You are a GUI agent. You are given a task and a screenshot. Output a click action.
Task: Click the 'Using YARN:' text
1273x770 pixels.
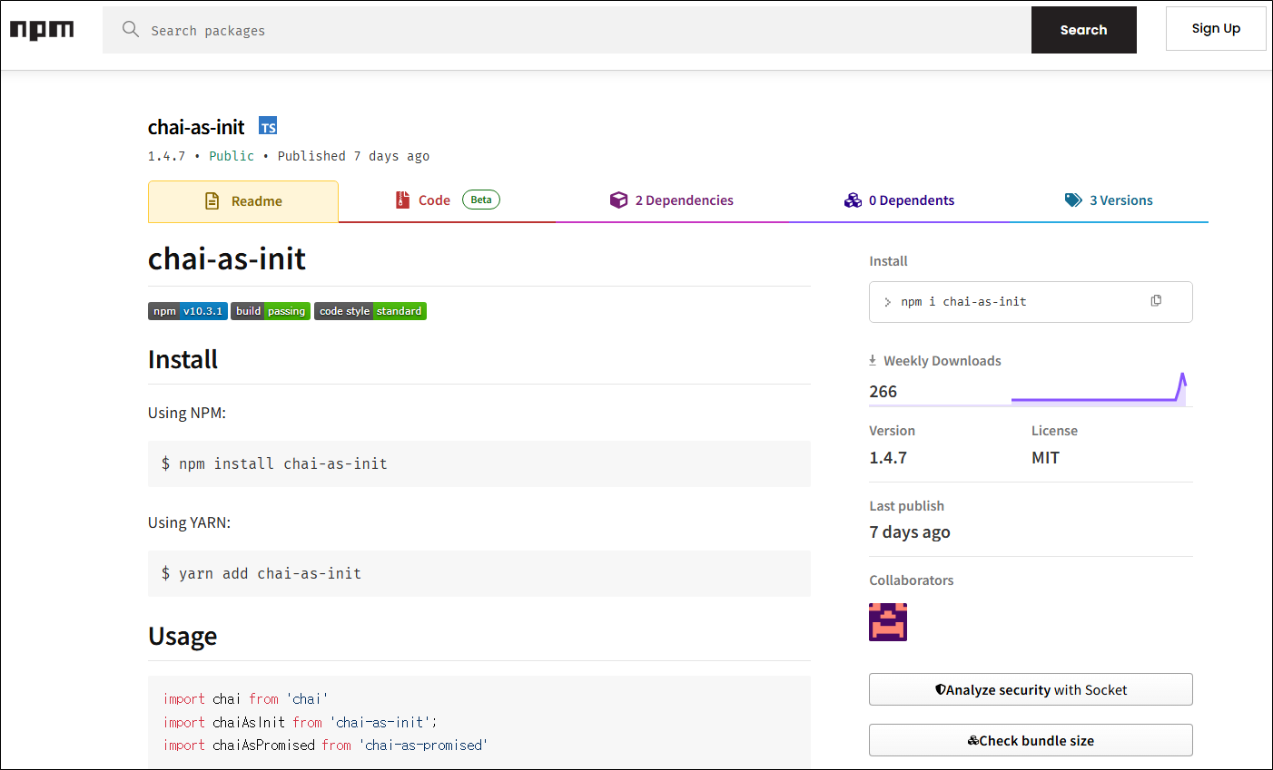189,522
